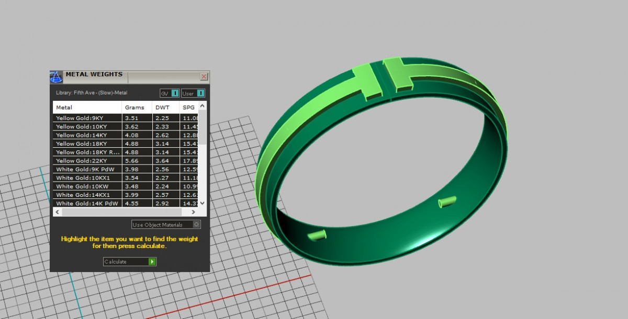Click the green arrow on Calculate
Viewport: 628px width, 319px height.
tap(152, 262)
